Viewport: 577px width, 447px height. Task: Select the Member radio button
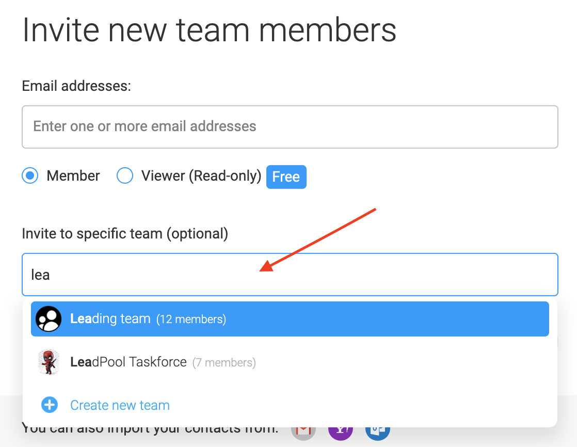(x=30, y=175)
